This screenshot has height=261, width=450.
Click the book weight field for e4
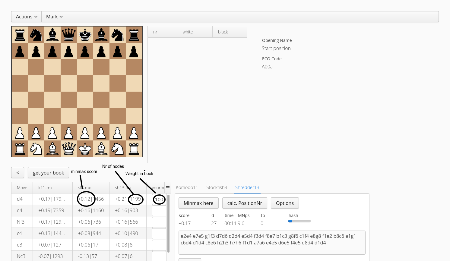(159, 211)
